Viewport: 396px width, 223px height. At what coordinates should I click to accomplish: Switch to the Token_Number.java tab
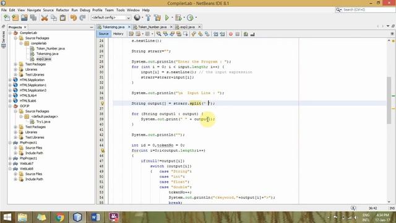point(152,27)
